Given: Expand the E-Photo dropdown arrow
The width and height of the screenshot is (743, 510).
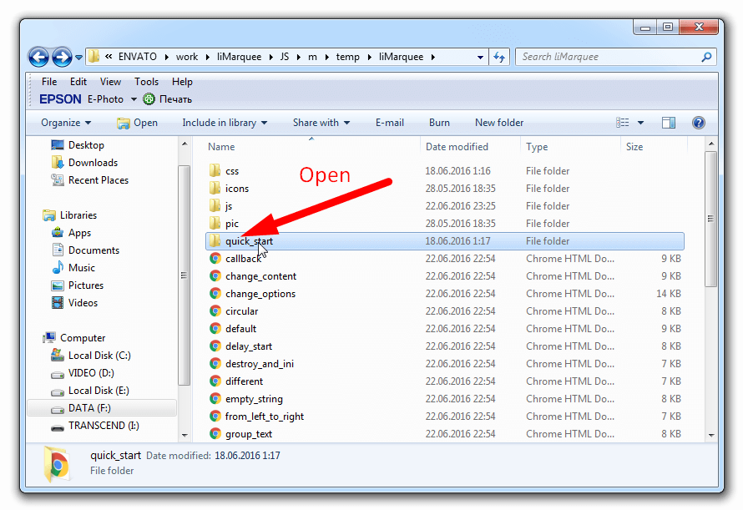Looking at the screenshot, I should click(134, 99).
